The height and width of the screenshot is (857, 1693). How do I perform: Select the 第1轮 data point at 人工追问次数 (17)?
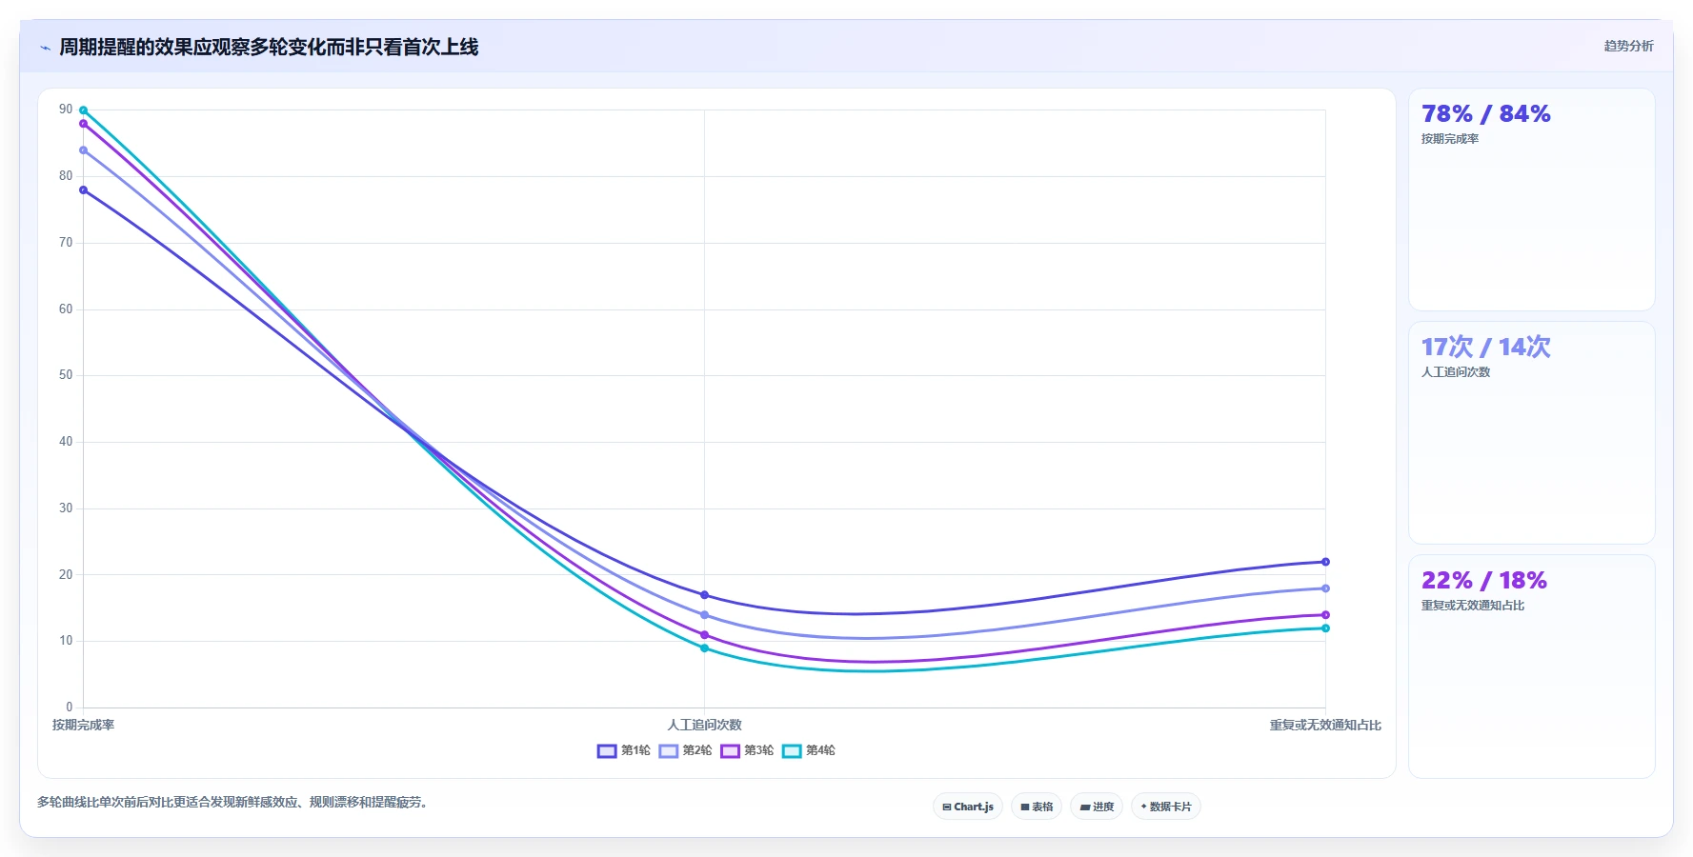(x=705, y=595)
